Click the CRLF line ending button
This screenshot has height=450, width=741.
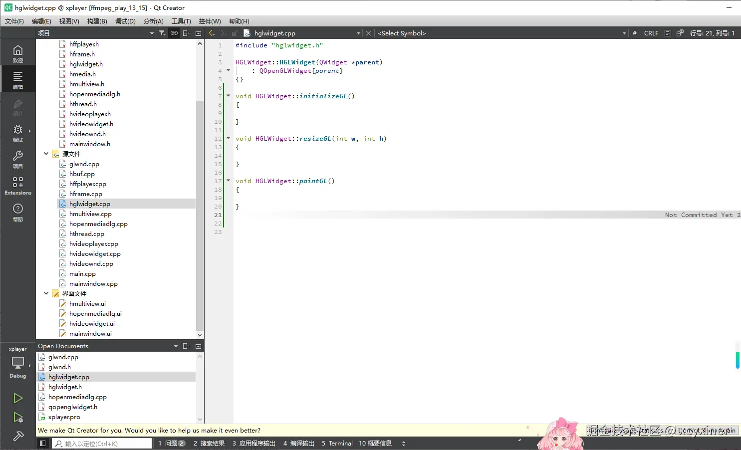click(651, 33)
